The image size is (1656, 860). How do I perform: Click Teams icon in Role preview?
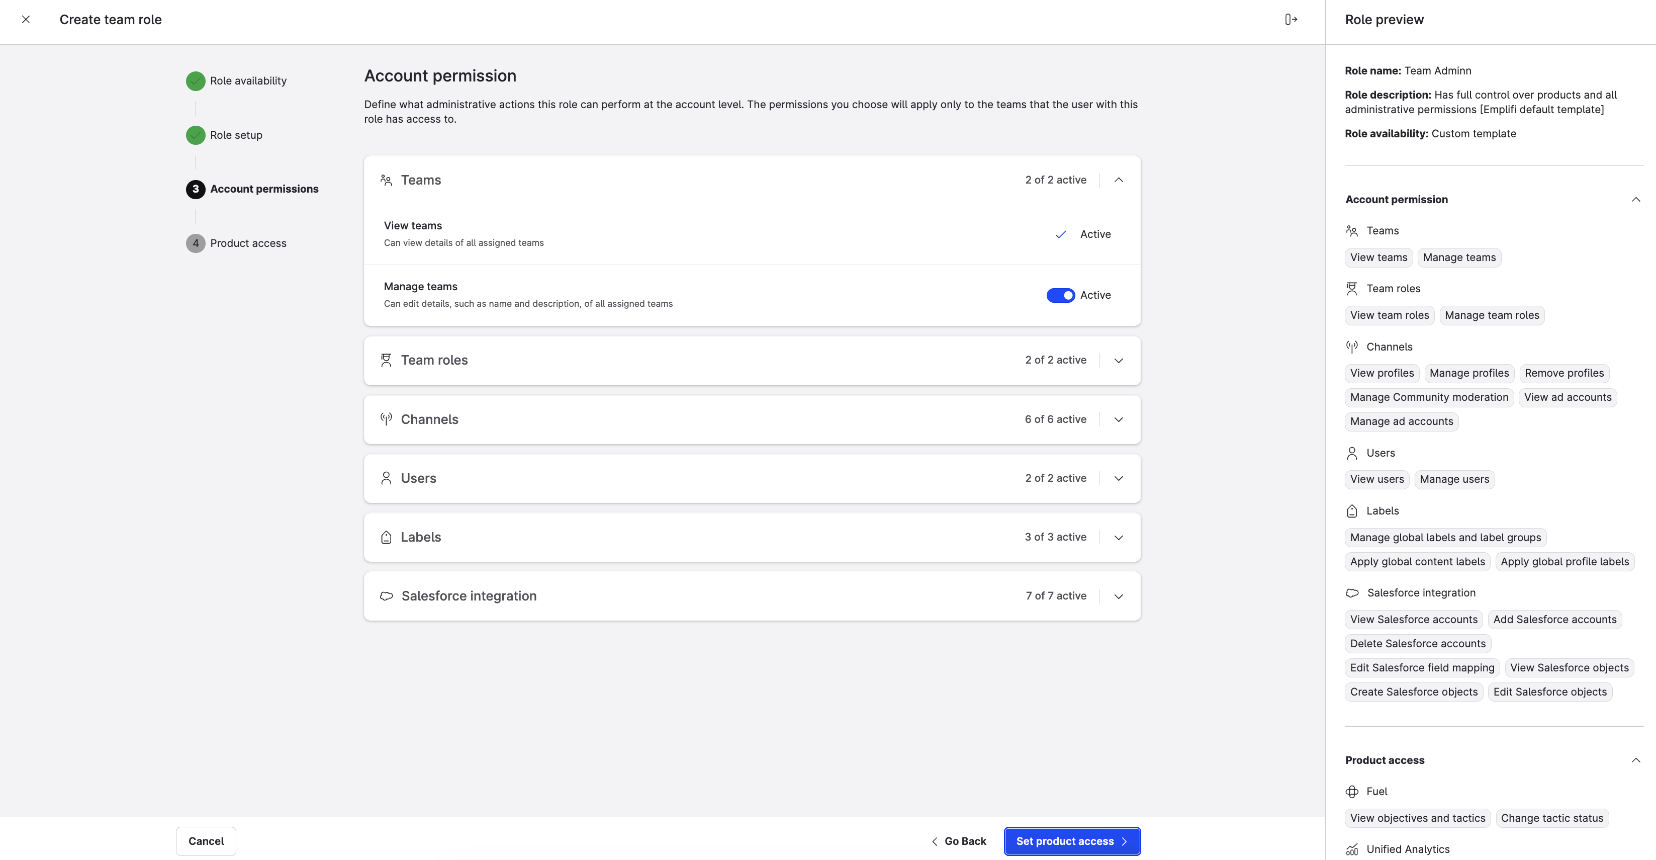(x=1352, y=231)
